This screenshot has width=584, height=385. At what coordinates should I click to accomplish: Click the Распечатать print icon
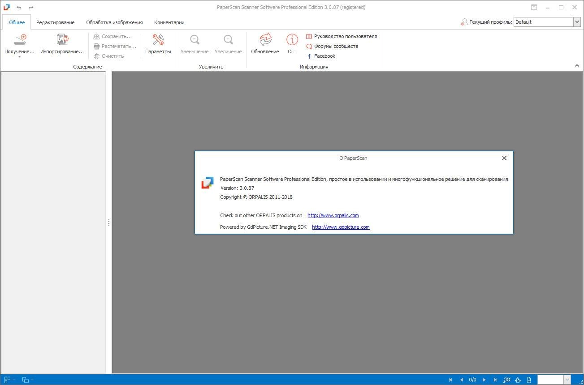coord(96,46)
